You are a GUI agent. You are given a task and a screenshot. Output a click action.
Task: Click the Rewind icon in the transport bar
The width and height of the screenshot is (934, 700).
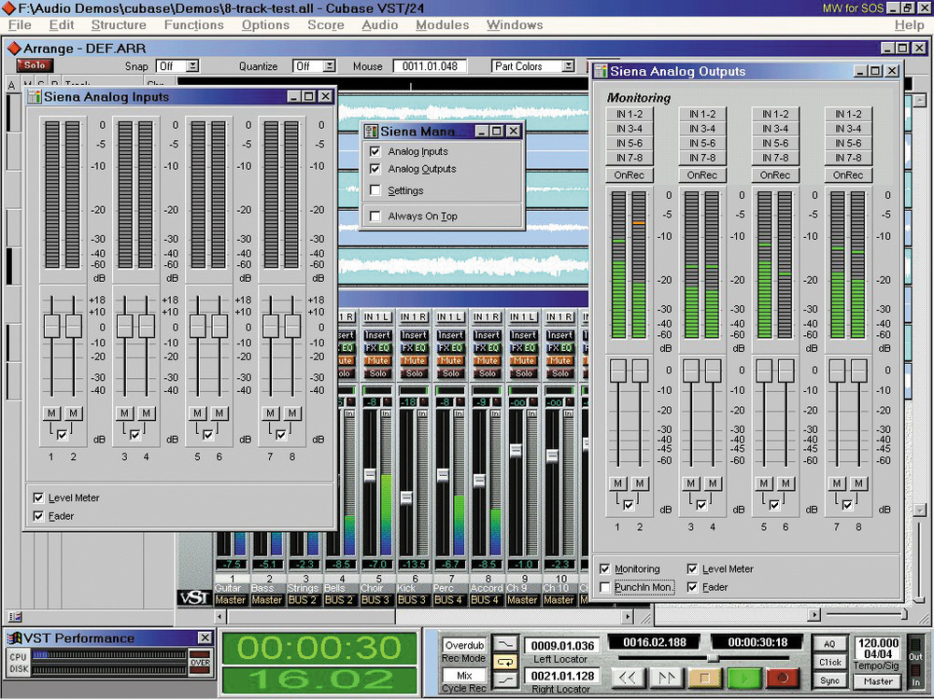pyautogui.click(x=630, y=678)
